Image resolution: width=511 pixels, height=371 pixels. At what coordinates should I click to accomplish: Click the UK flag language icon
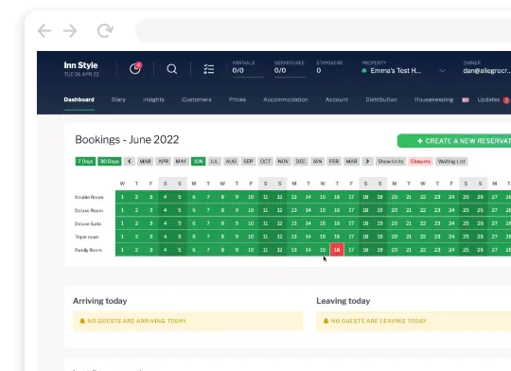466,100
